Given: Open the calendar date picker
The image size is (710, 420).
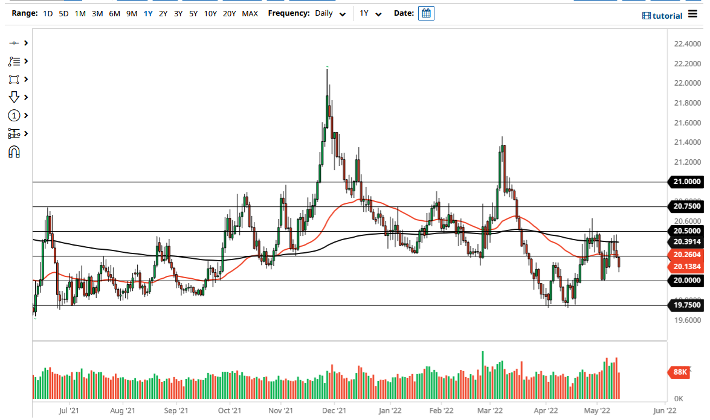Looking at the screenshot, I should tap(426, 13).
